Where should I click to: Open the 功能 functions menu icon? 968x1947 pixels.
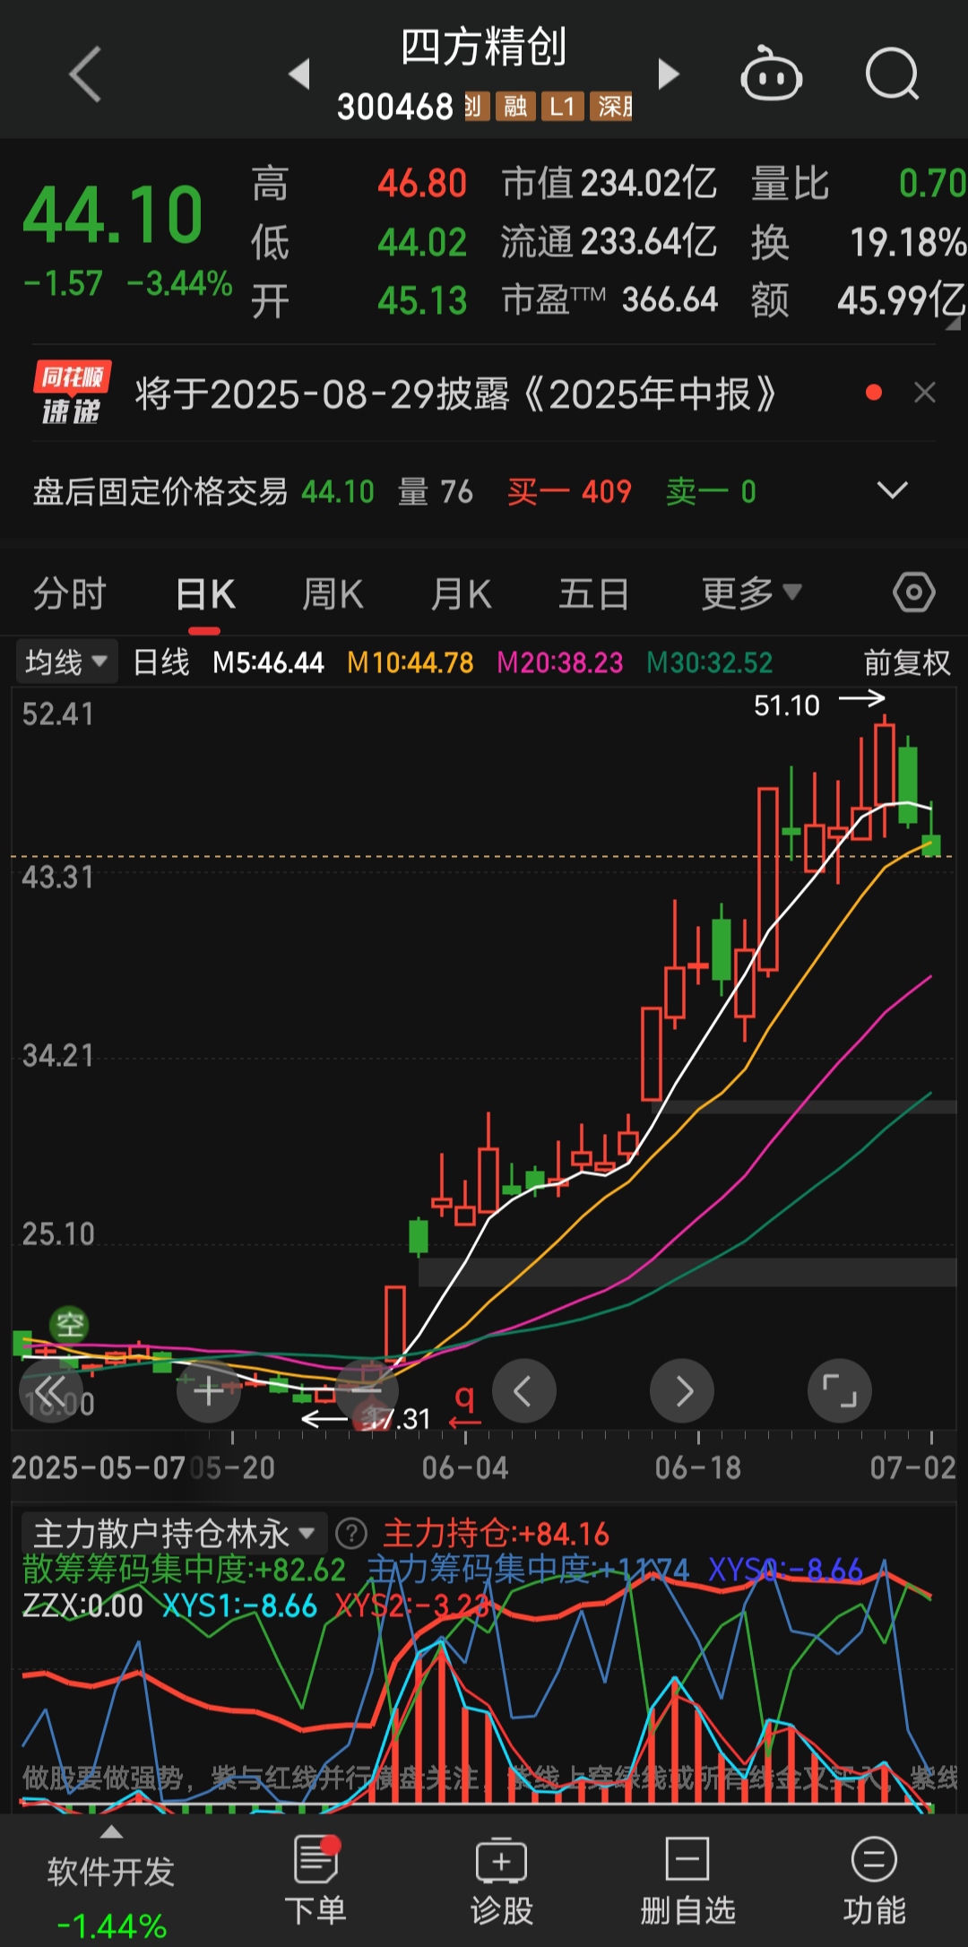pos(874,1882)
